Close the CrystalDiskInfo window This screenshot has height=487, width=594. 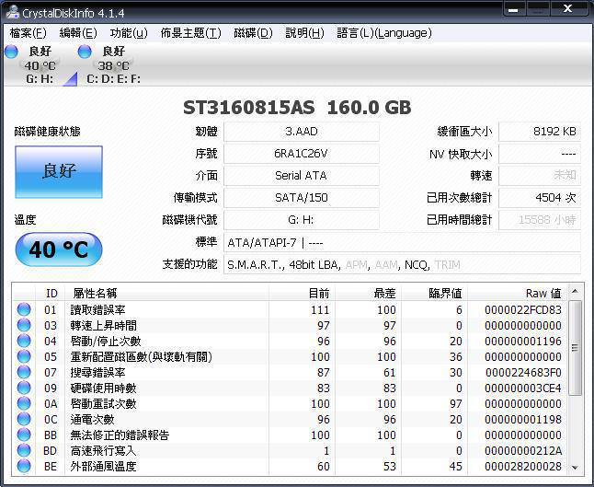[x=568, y=9]
